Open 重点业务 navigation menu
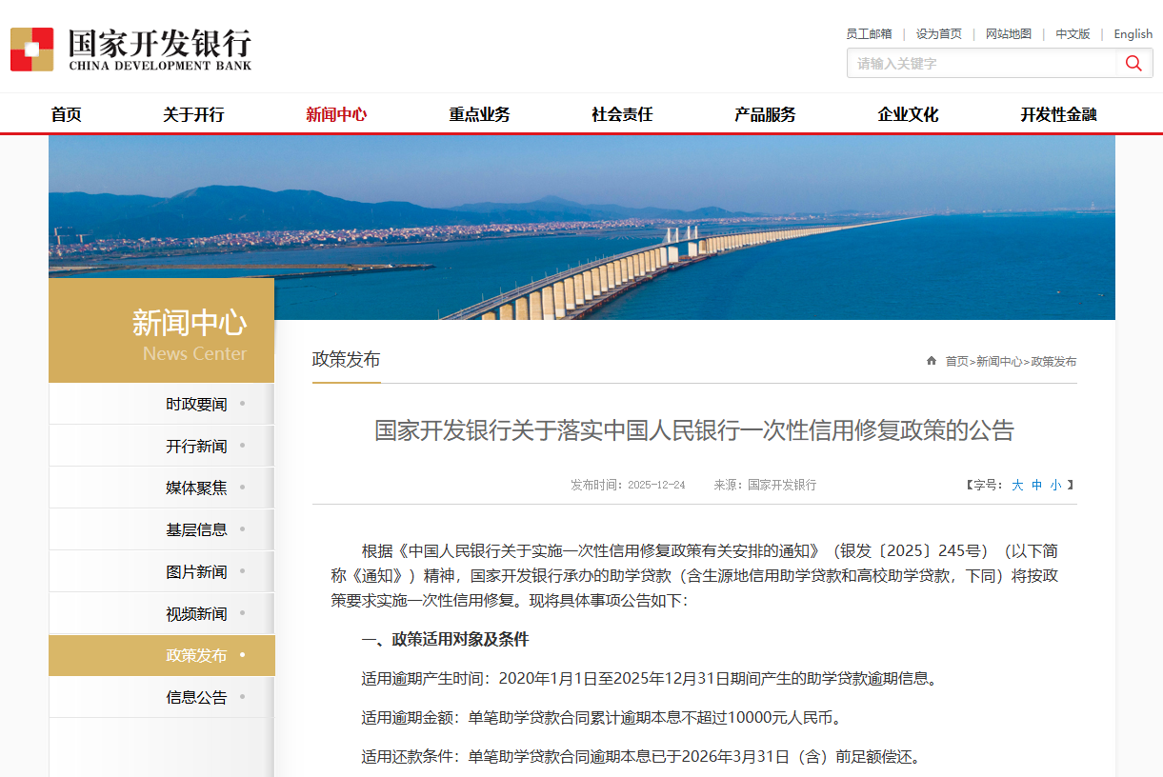1163x777 pixels. click(x=479, y=114)
